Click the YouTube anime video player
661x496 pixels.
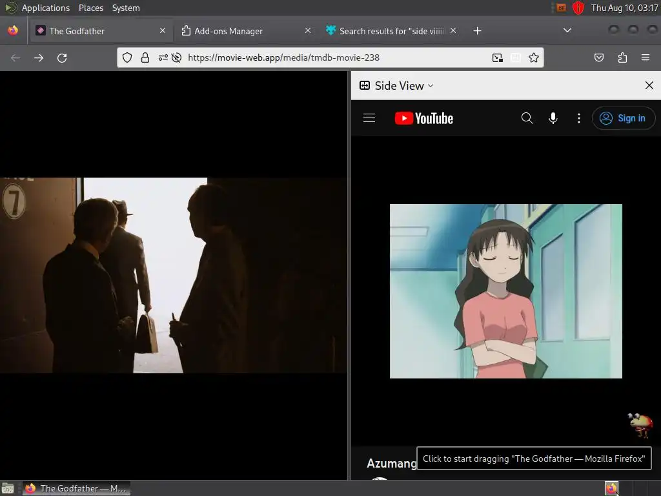(x=506, y=291)
